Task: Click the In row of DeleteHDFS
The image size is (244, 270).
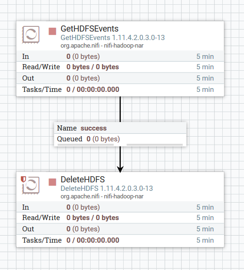Action: tap(120, 207)
